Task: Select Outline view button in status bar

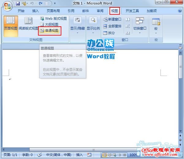Action: pyautogui.click(x=120, y=155)
